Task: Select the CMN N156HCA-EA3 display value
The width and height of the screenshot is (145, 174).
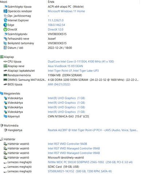Action: pyautogui.click(x=68, y=116)
